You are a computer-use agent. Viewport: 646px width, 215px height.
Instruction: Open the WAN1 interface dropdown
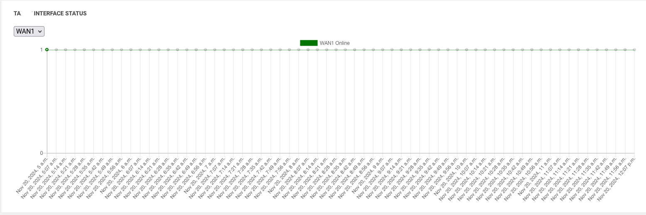click(29, 31)
